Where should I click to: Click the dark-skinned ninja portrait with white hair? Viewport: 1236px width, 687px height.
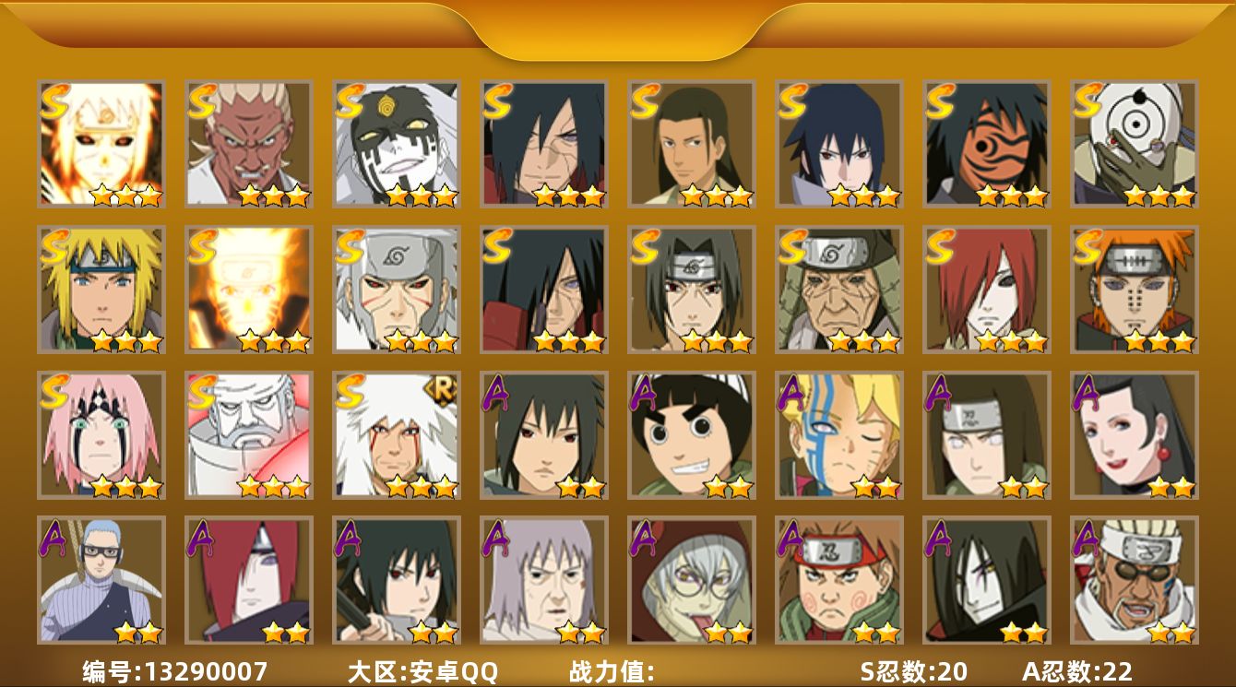249,144
